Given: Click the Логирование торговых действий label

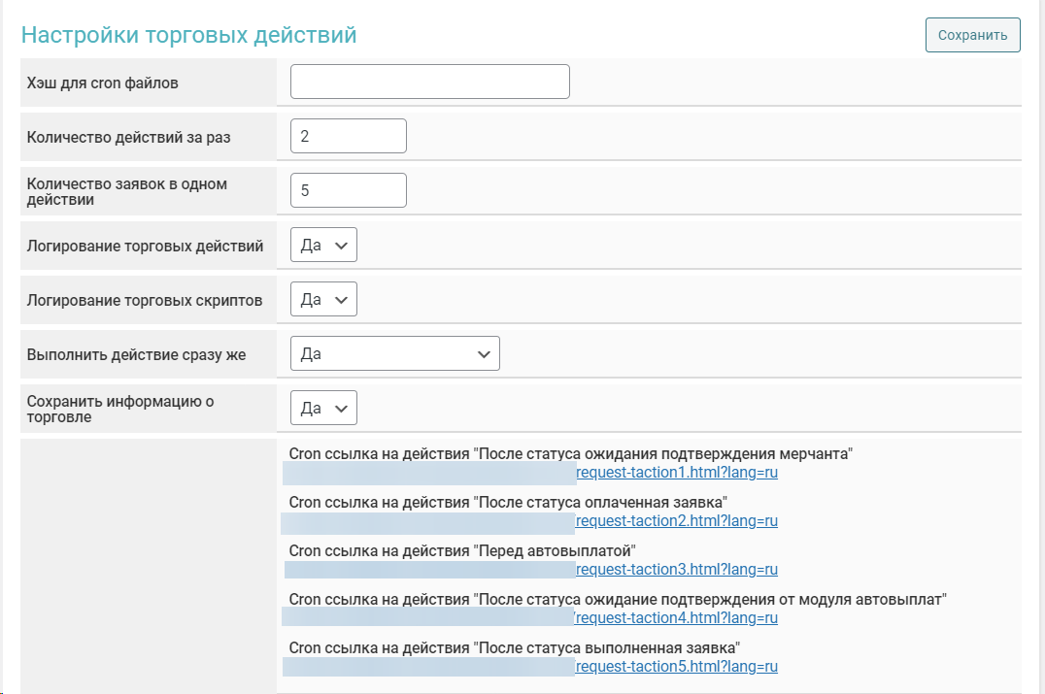Looking at the screenshot, I should click(x=146, y=247).
